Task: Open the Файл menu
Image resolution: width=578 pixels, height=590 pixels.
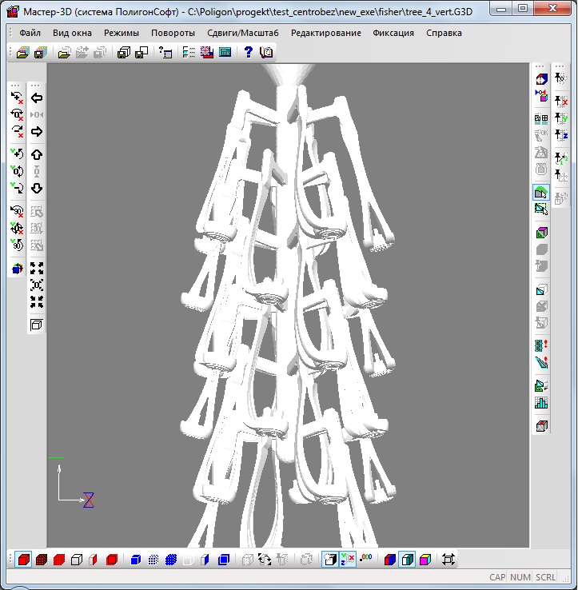Action: [30, 34]
